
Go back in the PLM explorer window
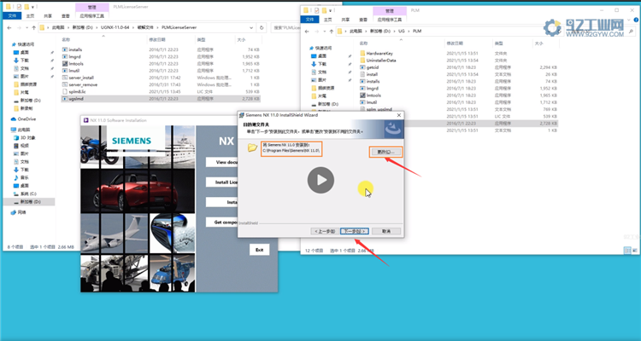pos(307,31)
